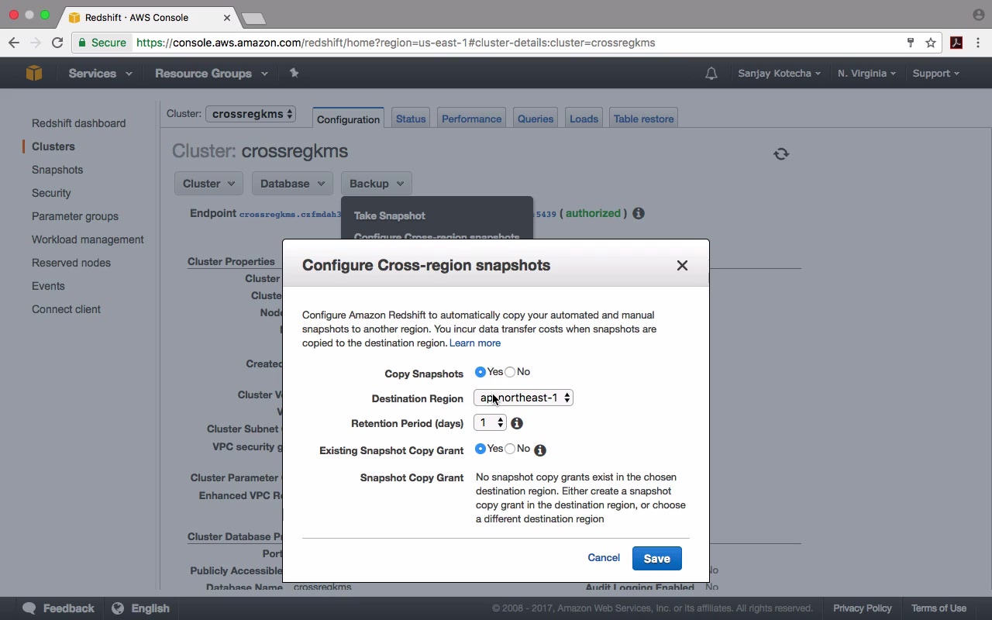Reload the page in the browser

pyautogui.click(x=57, y=43)
